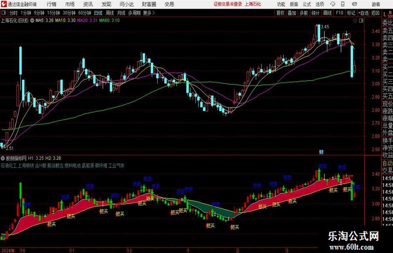Click the 返回 back button
The image size is (393, 253).
coord(375,13)
